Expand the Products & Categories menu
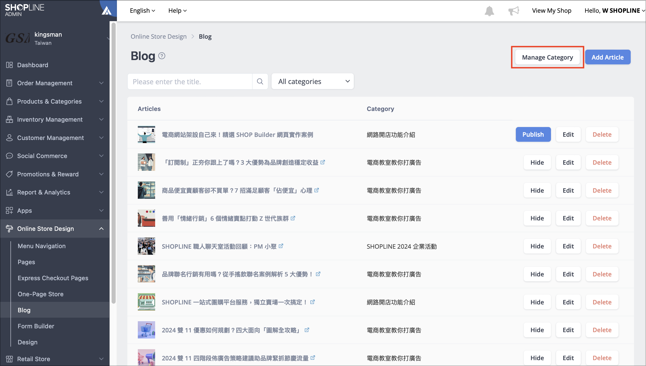This screenshot has width=646, height=366. click(101, 101)
